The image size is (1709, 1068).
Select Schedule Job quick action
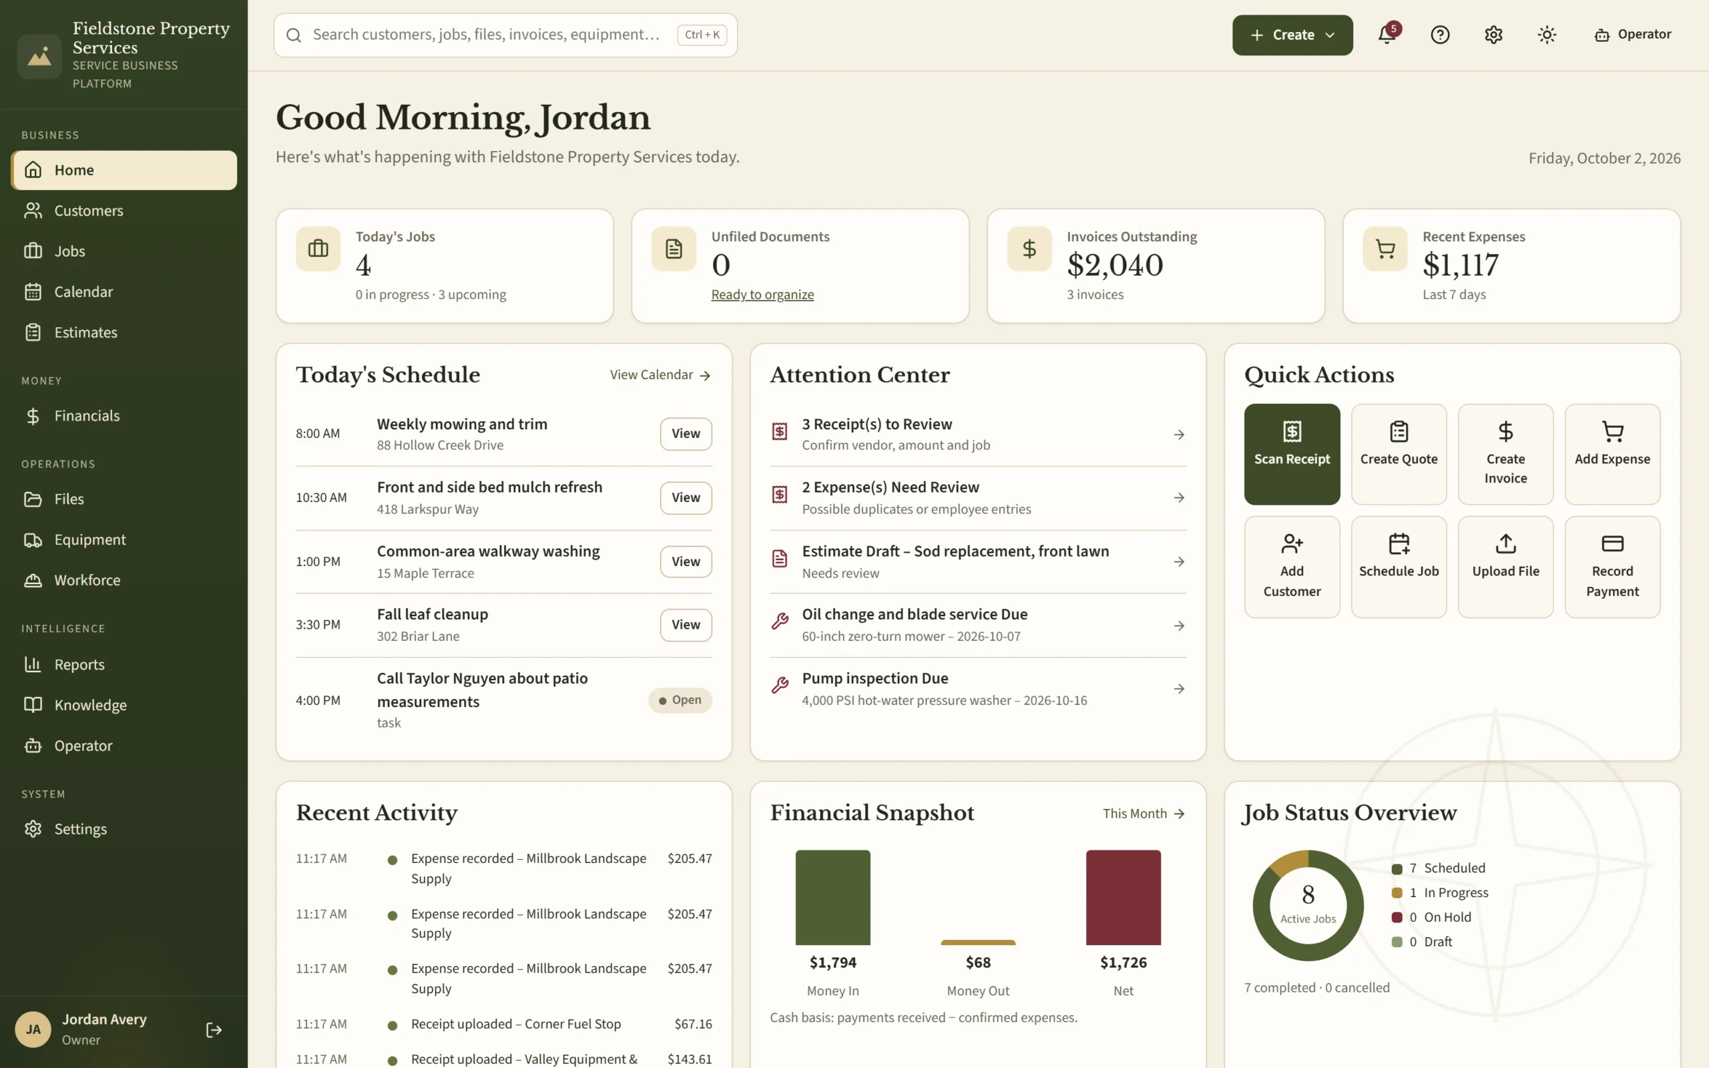pyautogui.click(x=1399, y=567)
